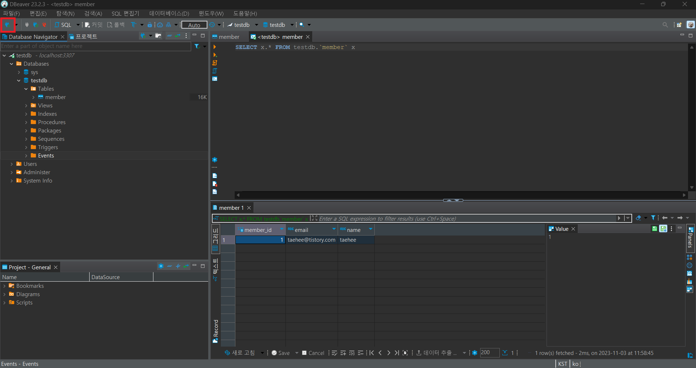Screen dimensions: 696x368
Task: Click the 롤백 rollback button
Action: (x=116, y=25)
